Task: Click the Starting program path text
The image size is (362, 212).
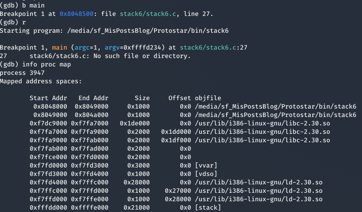Action: pos(148,31)
